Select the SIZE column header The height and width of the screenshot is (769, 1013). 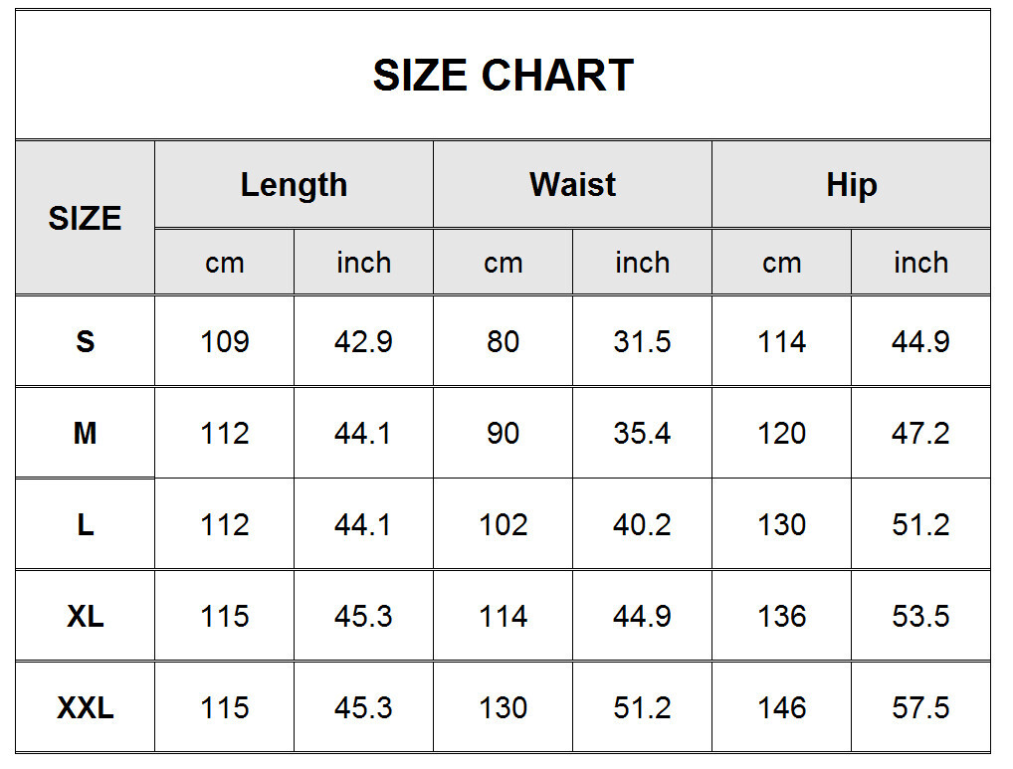(x=85, y=218)
